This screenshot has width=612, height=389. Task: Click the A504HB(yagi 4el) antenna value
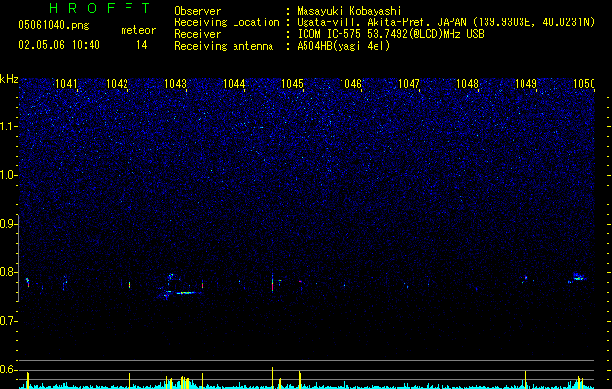pyautogui.click(x=343, y=46)
